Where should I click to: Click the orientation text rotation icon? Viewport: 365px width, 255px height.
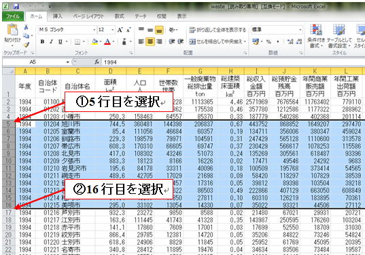pos(172,30)
